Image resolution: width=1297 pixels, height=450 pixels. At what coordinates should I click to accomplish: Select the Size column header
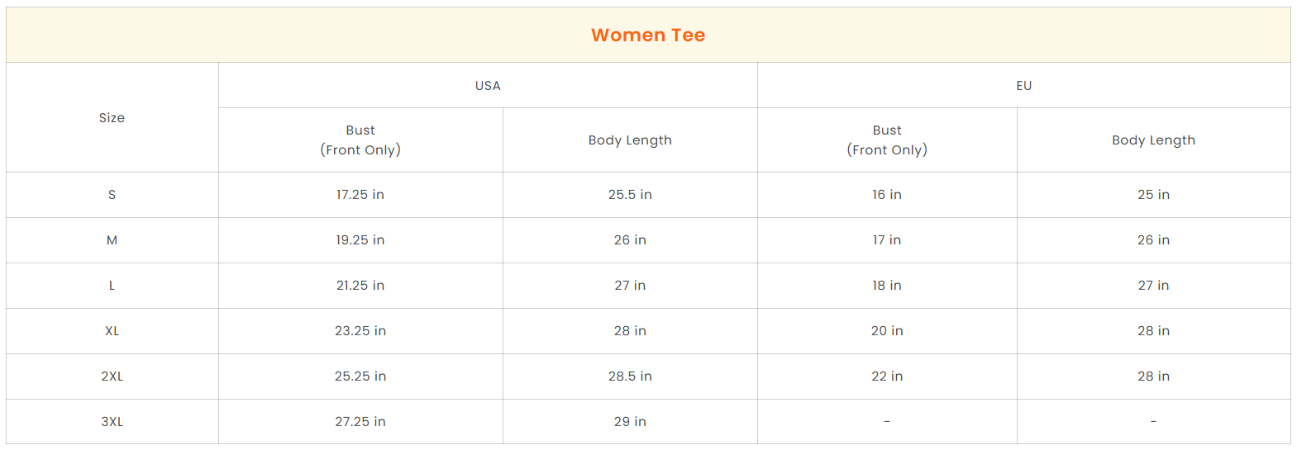(x=112, y=117)
